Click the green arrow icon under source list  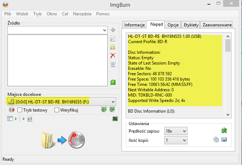click(x=113, y=82)
